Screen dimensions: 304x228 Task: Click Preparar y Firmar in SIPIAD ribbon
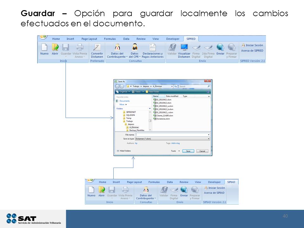[x=195, y=193]
